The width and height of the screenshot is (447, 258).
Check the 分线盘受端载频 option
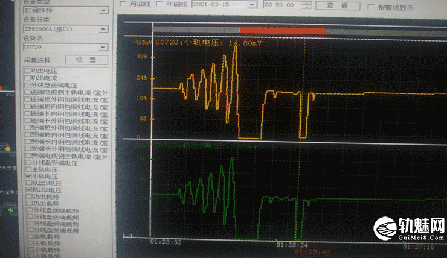[x=30, y=223]
